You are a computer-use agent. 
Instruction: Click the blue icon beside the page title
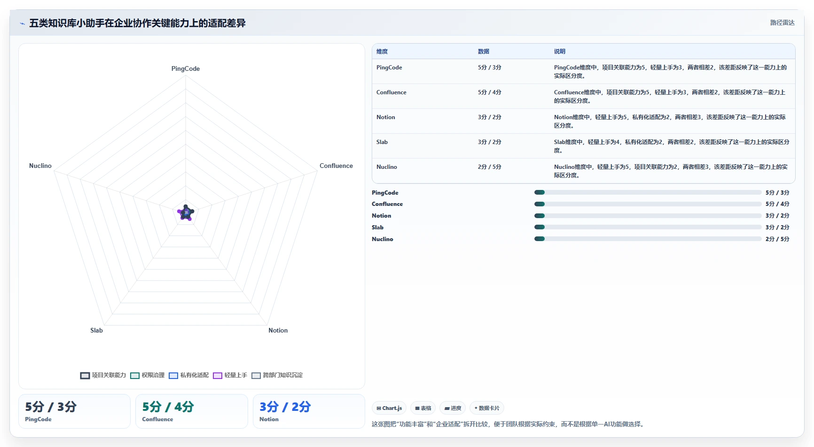22,23
